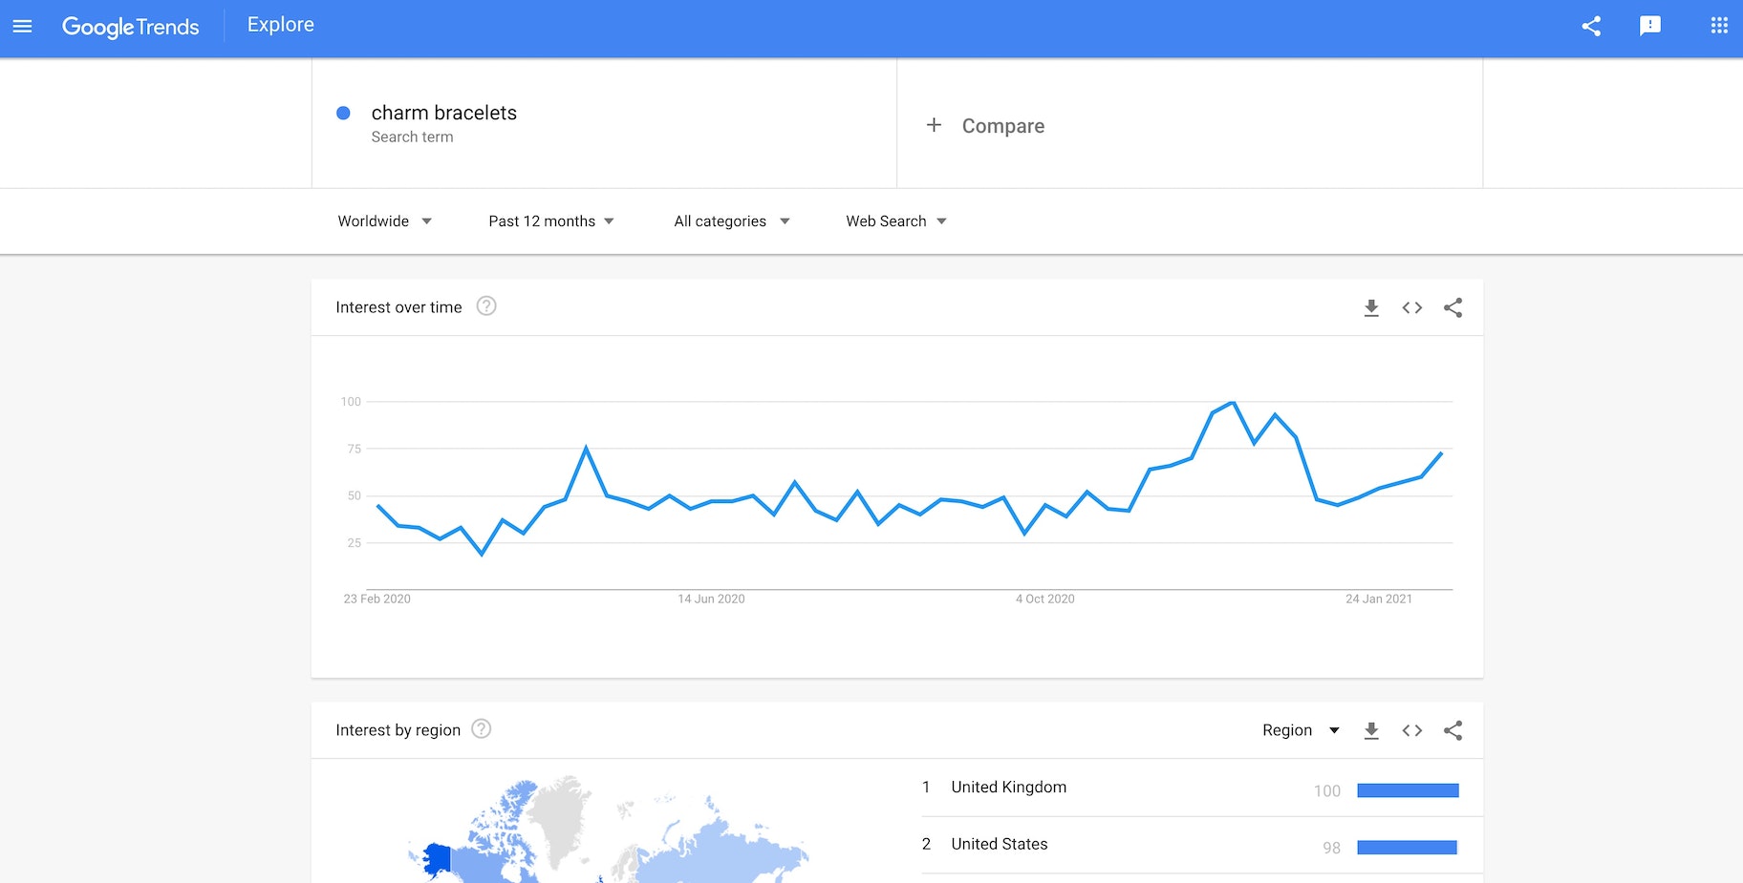Edit the charm bracelets search term
The width and height of the screenshot is (1743, 883).
pos(443,113)
